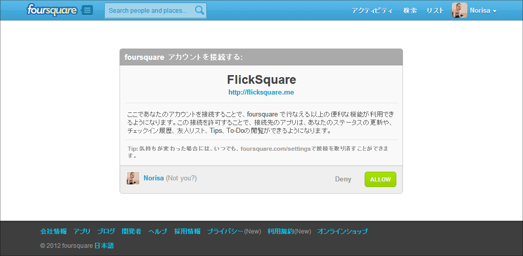Open リスト in the top navigation

tap(435, 11)
